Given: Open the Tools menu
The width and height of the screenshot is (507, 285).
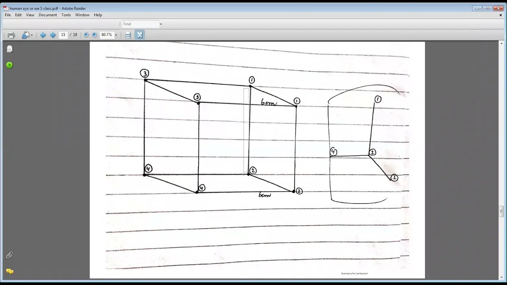Looking at the screenshot, I should [66, 15].
